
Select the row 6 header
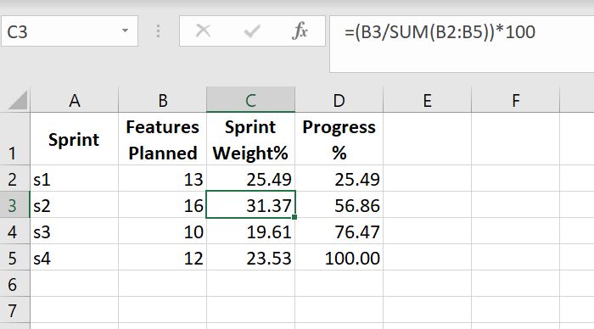pos(14,283)
